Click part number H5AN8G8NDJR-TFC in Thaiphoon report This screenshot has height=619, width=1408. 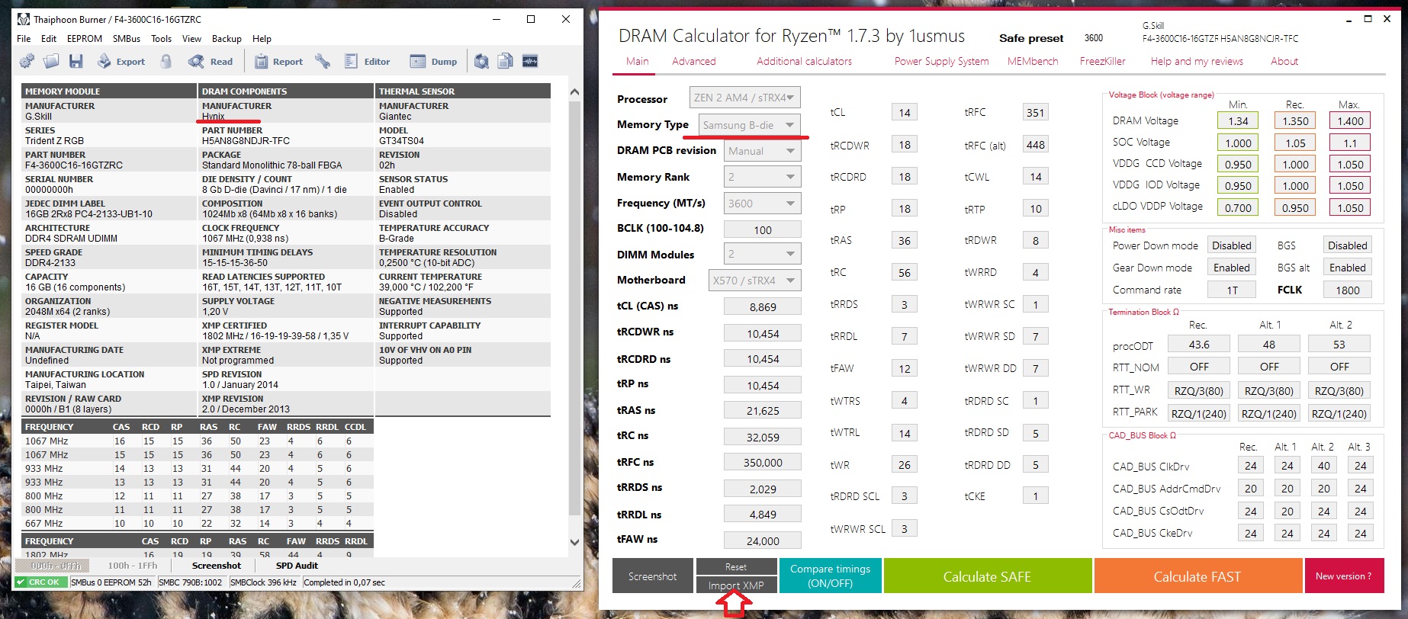tap(246, 141)
